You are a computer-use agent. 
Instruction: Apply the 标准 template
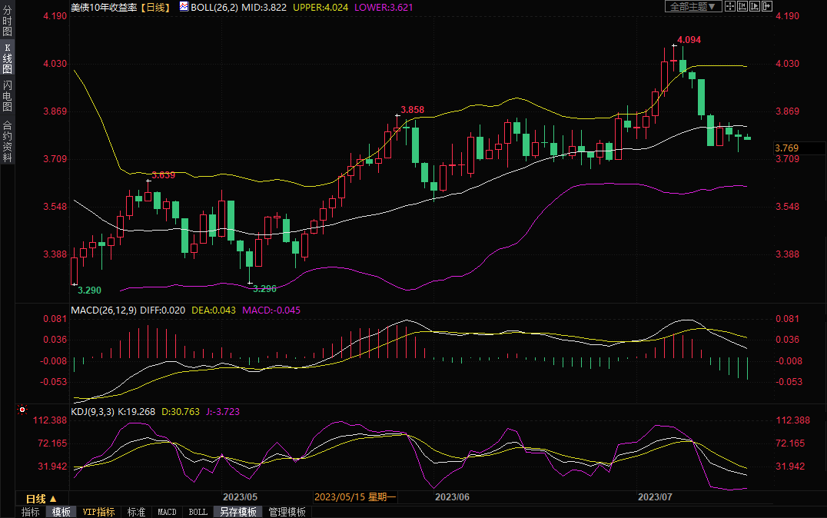pos(136,512)
